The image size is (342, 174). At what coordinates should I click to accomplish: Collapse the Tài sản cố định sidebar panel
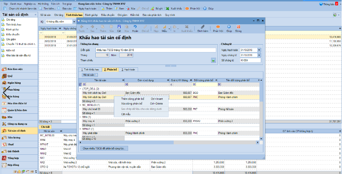pos(36,15)
